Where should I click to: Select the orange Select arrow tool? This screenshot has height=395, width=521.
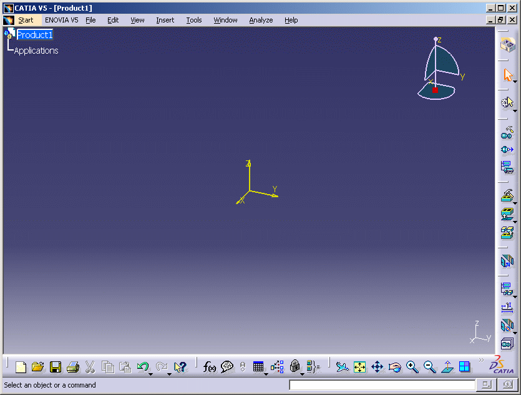click(507, 75)
